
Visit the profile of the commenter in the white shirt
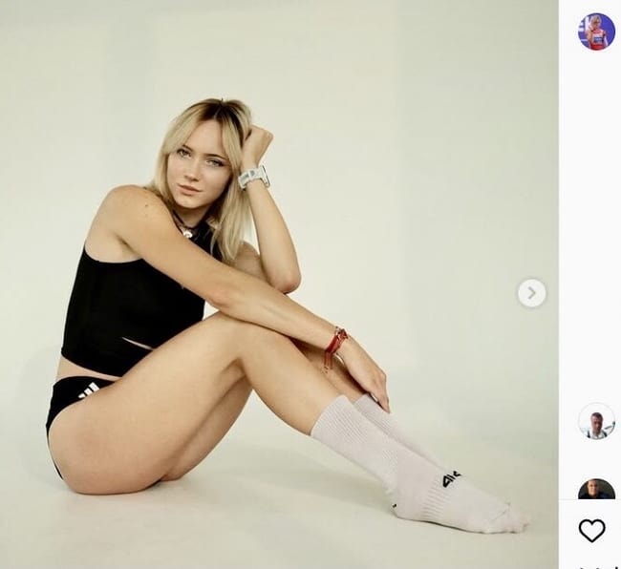pos(596,421)
